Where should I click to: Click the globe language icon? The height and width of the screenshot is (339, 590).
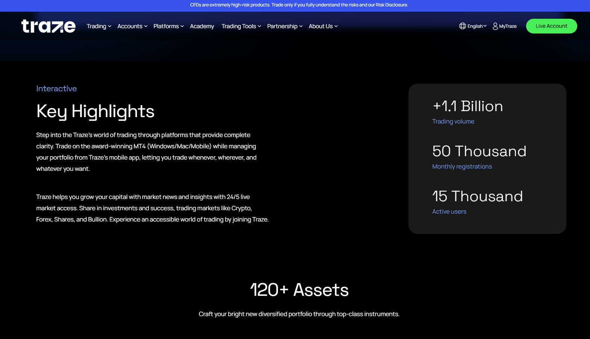[463, 26]
